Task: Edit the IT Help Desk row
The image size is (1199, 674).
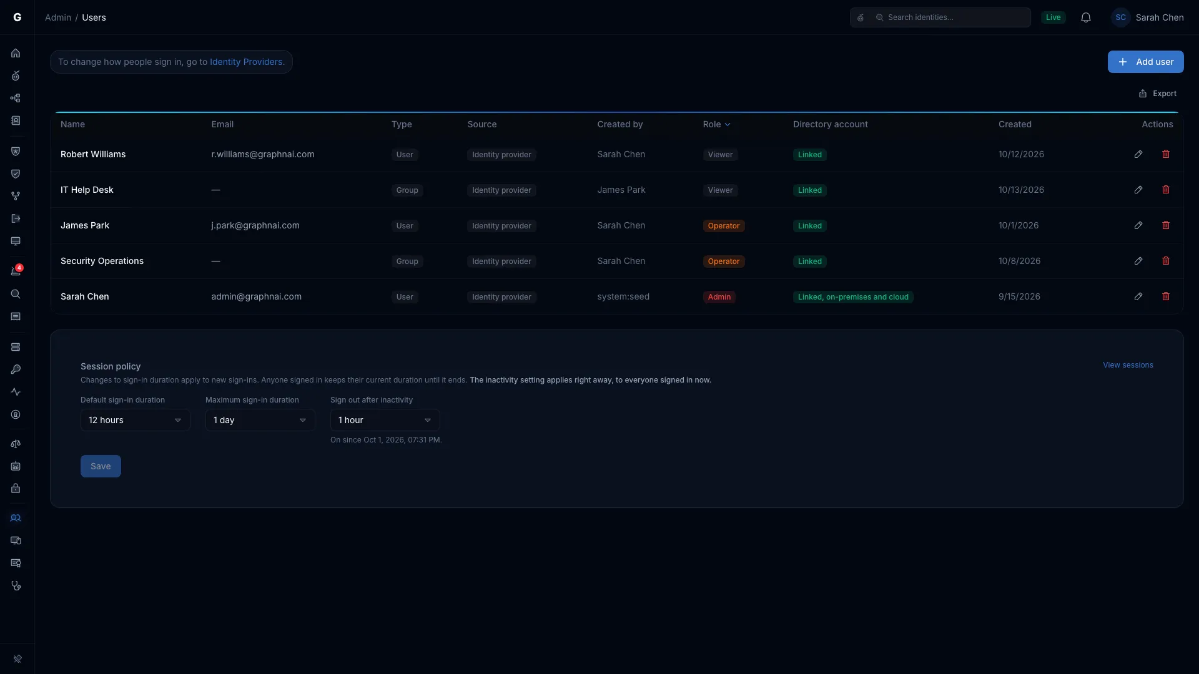Action: [x=1138, y=190]
